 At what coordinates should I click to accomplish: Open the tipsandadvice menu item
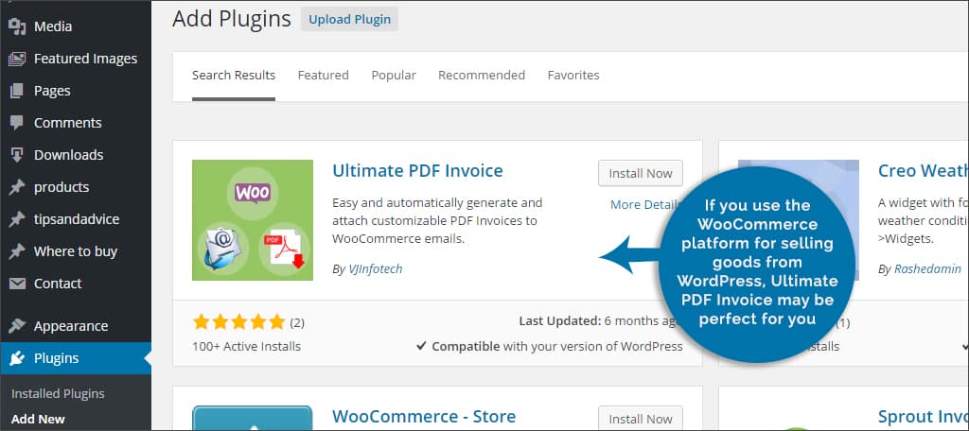[x=76, y=219]
